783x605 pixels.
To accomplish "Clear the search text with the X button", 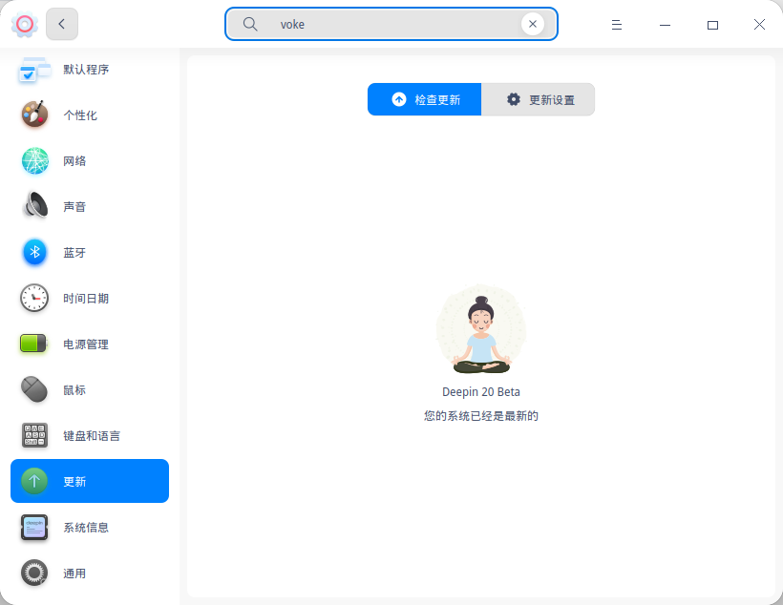I will point(532,24).
